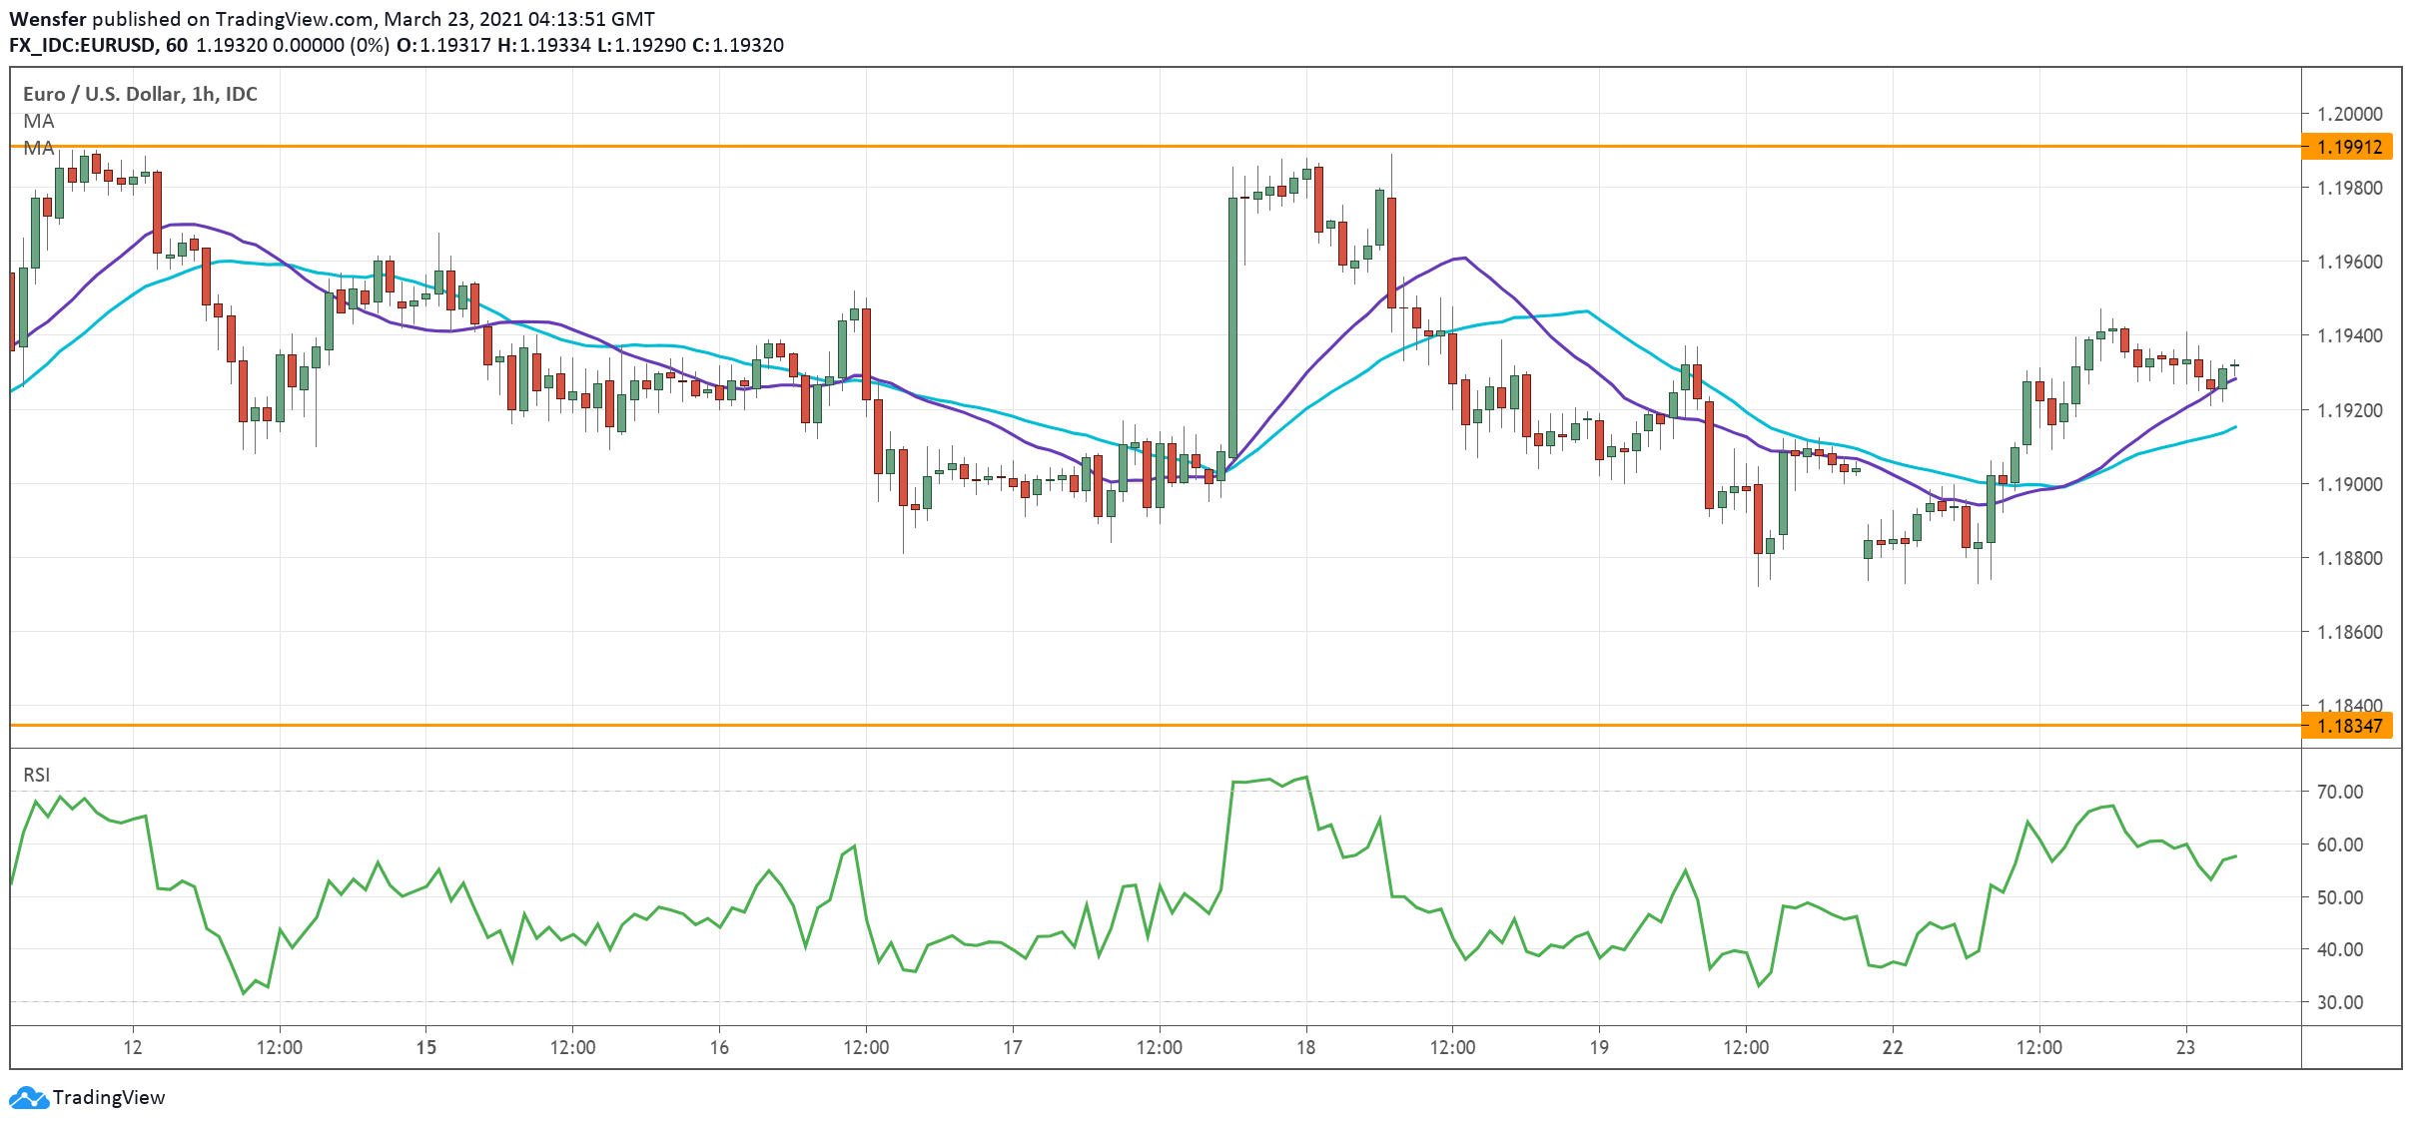Image resolution: width=2412 pixels, height=1126 pixels.
Task: Select the second MA indicator label
Action: tap(39, 148)
